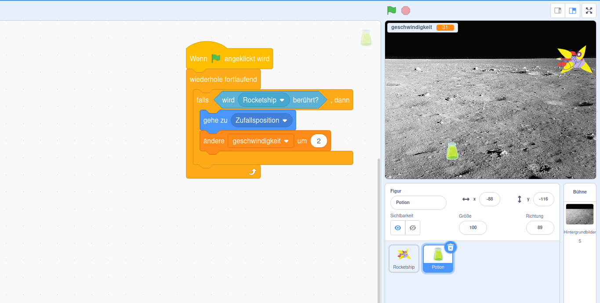Switch to large stage layout

coord(572,11)
